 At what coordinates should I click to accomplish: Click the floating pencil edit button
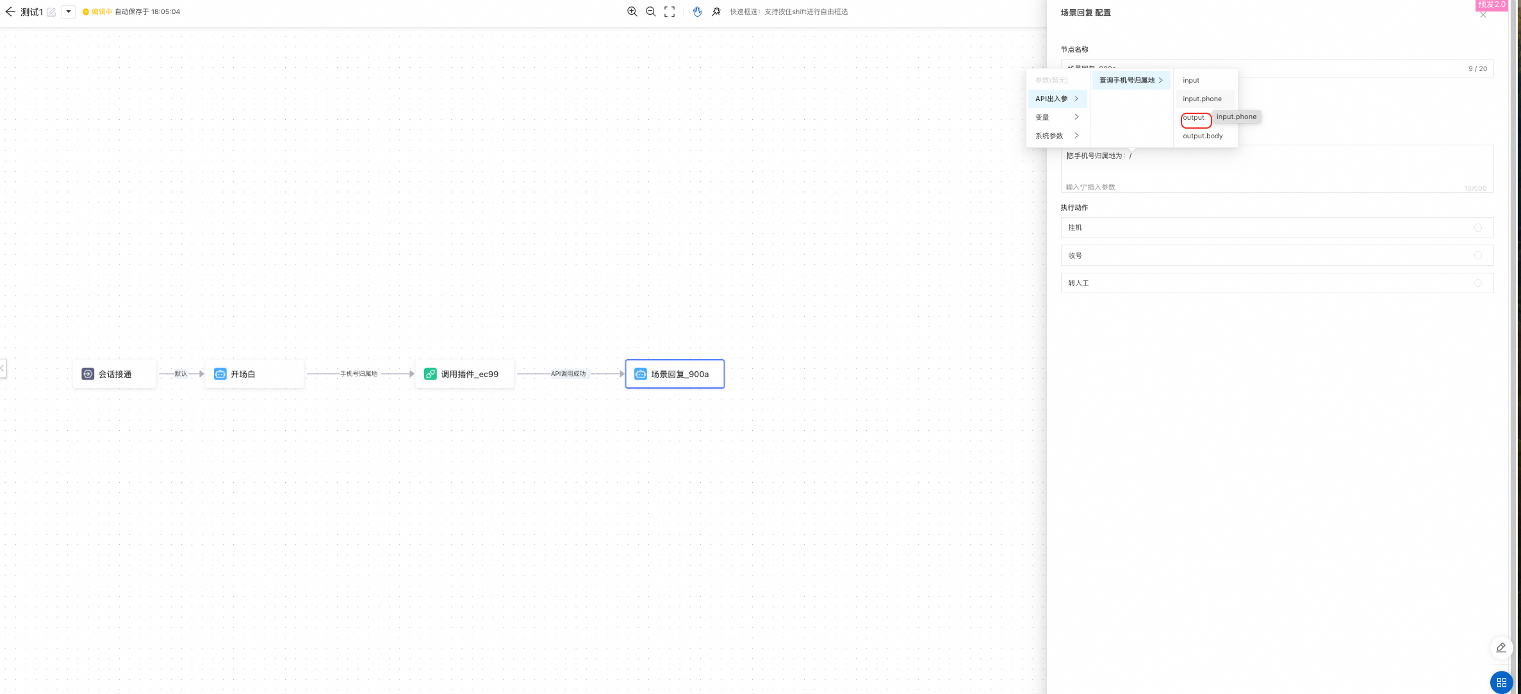click(x=1501, y=648)
